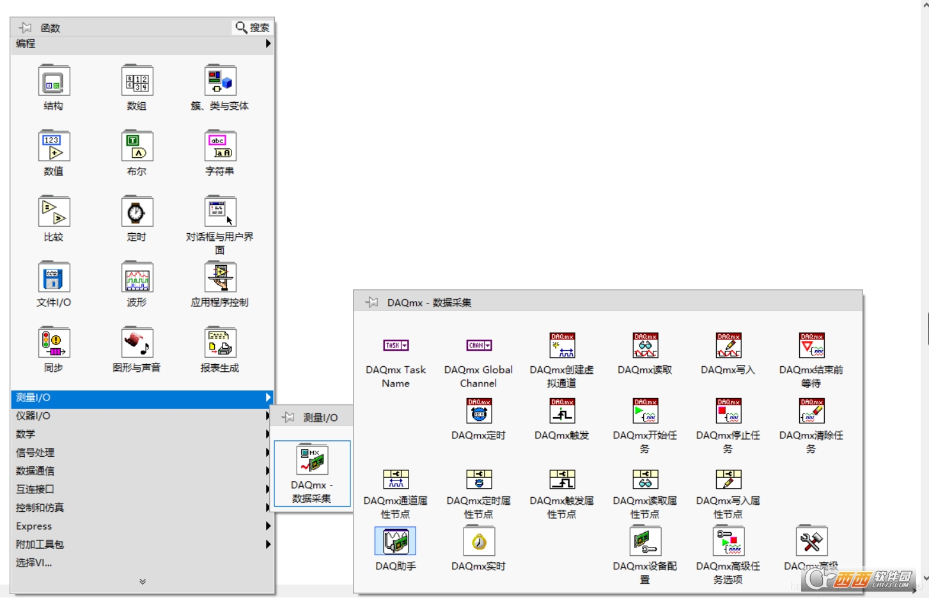Open the 结构 (Structures) palette icon
929x598 pixels.
(54, 81)
